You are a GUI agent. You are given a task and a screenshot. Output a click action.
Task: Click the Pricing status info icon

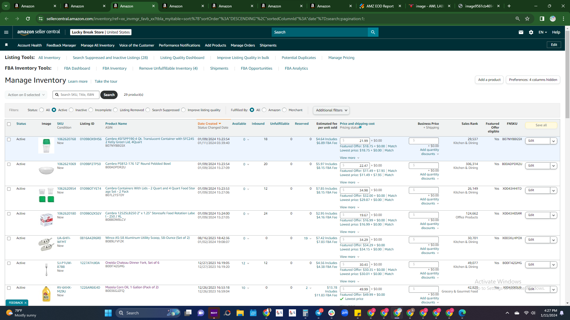coord(360,127)
